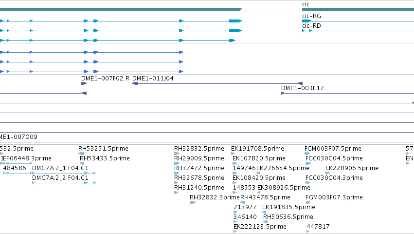
Task: Click the 213927 feature label
Action: (x=245, y=207)
